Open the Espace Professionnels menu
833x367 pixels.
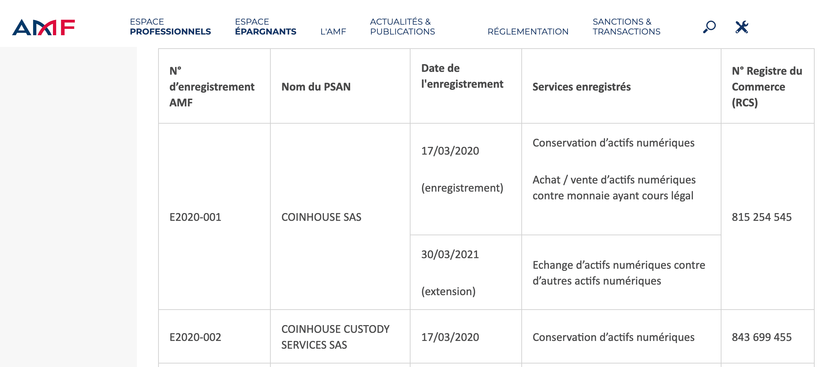[x=170, y=27]
